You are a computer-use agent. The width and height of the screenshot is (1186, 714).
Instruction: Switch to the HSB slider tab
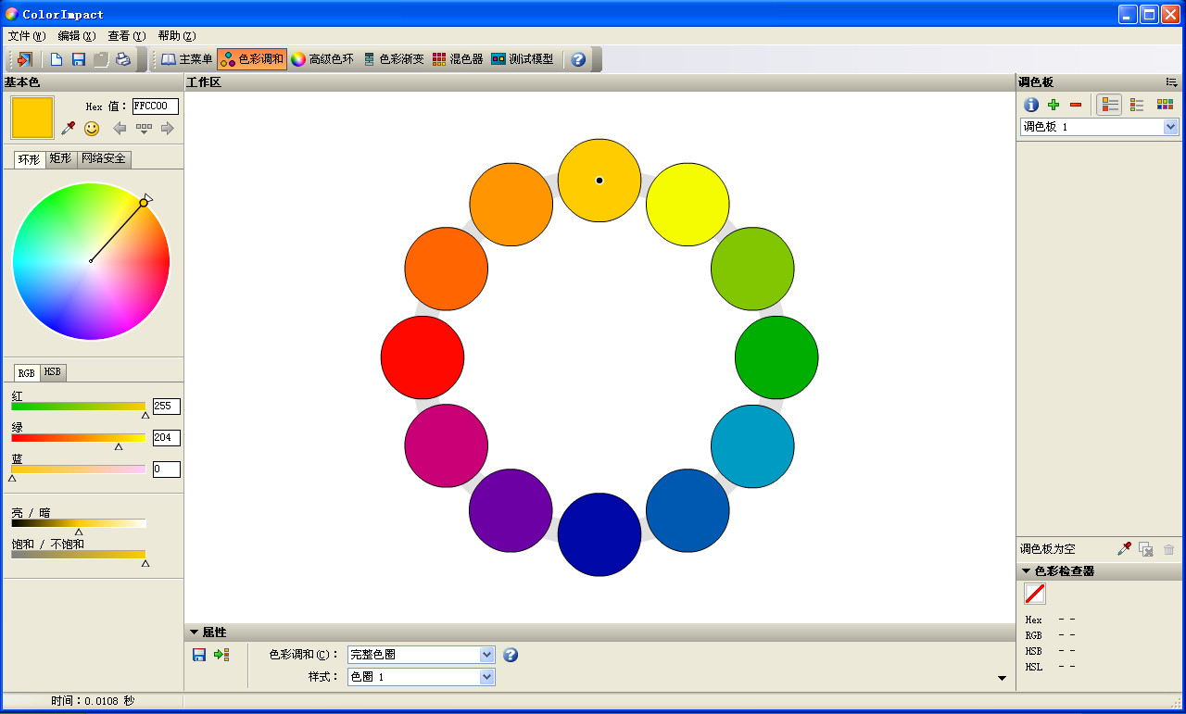click(x=53, y=372)
